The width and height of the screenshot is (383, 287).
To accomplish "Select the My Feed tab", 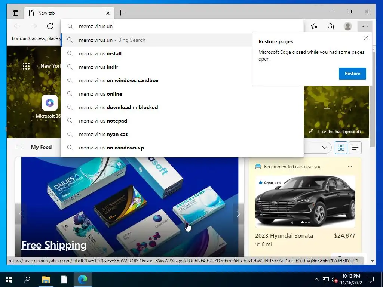I will (41, 147).
